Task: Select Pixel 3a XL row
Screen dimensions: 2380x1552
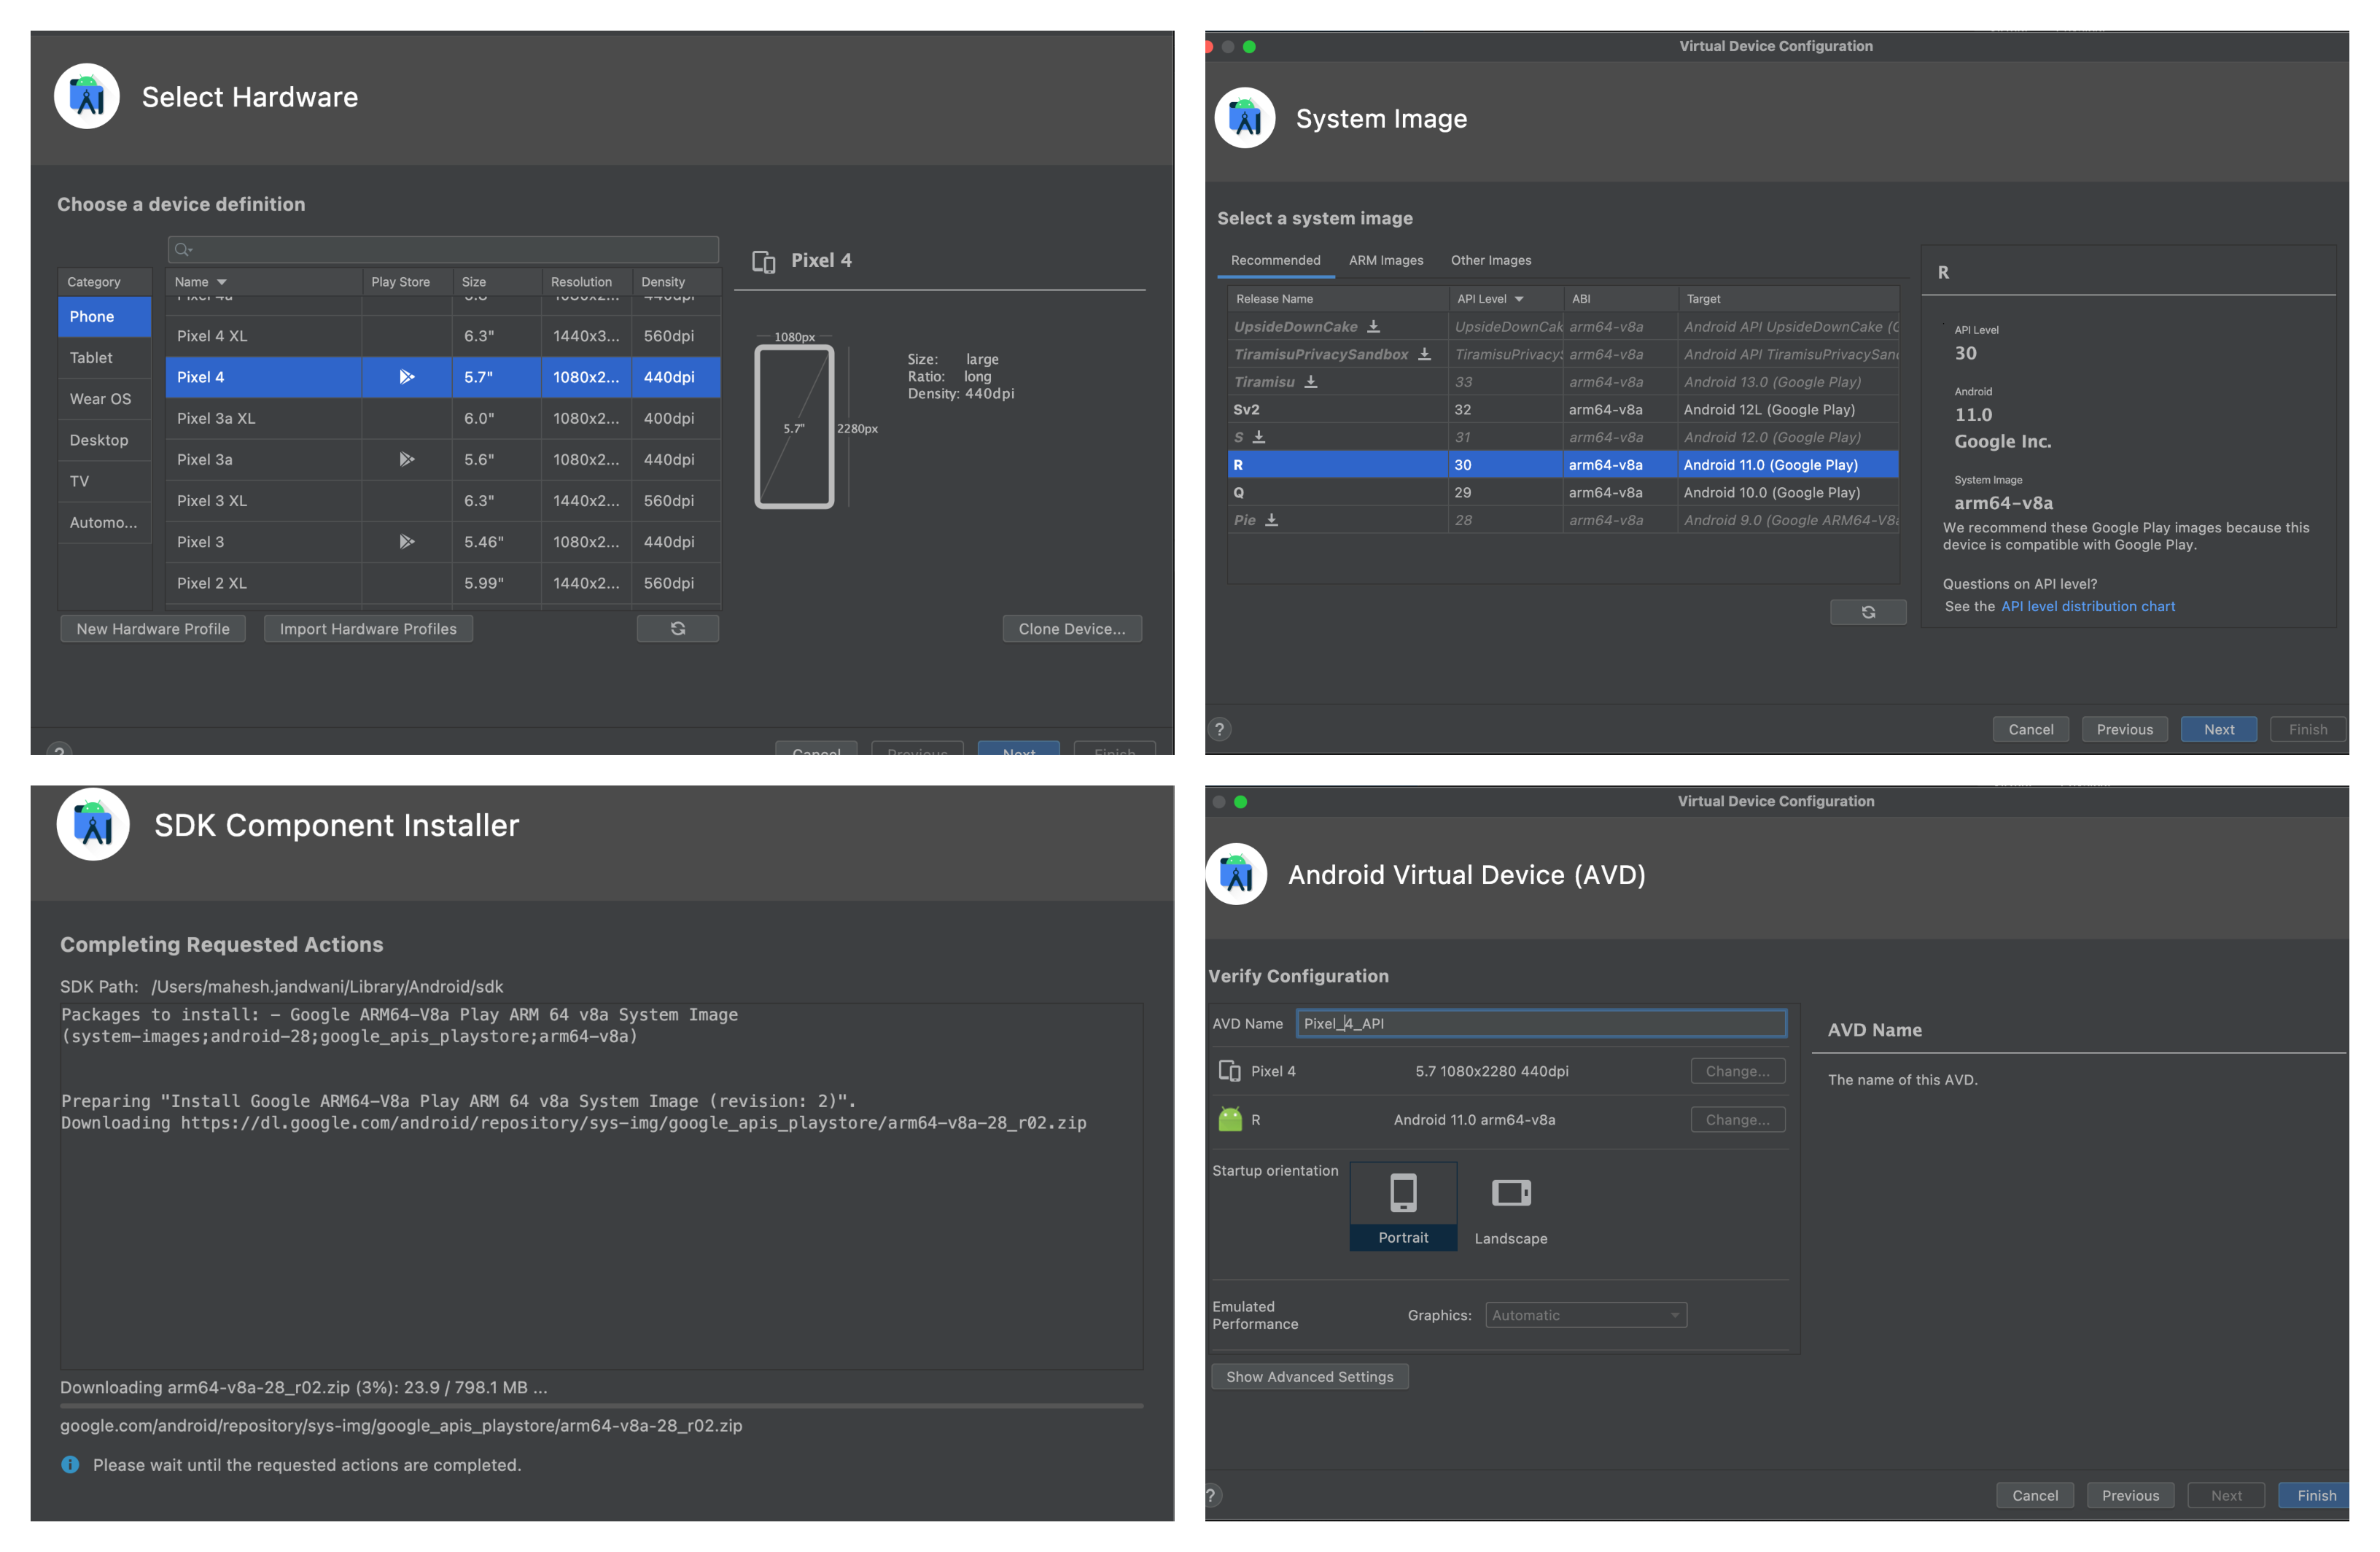Action: pos(443,418)
